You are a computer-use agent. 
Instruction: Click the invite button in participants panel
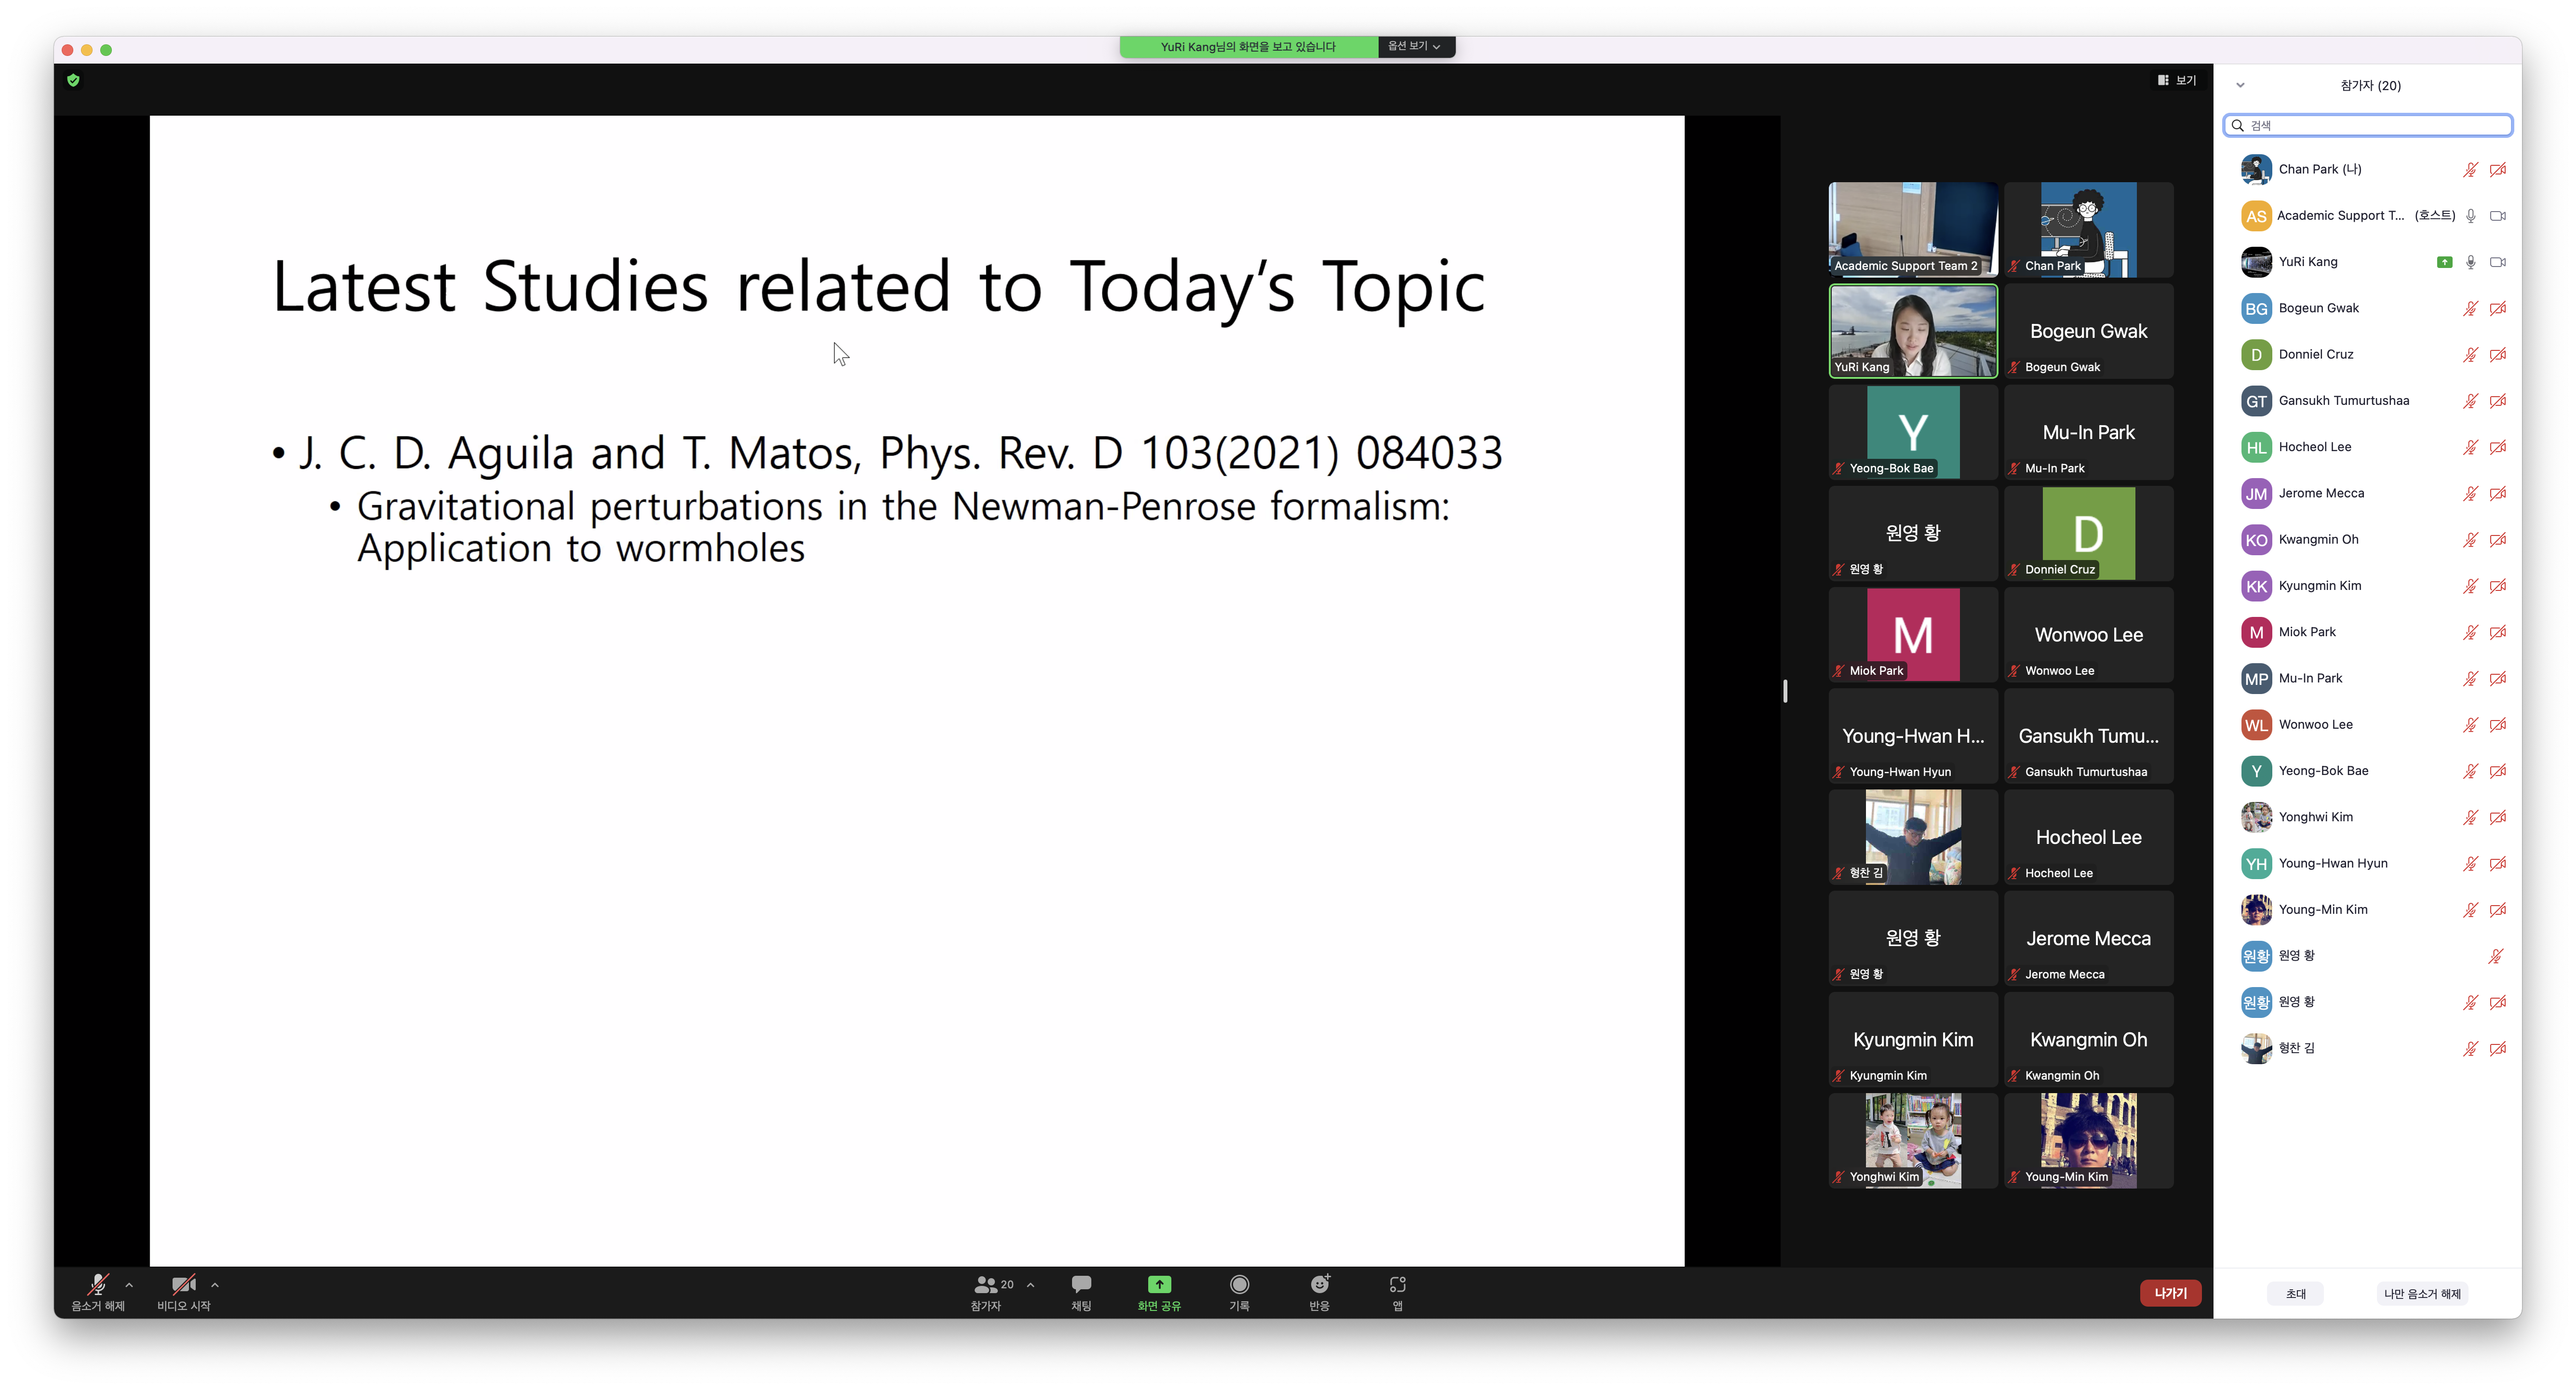click(x=2295, y=1294)
